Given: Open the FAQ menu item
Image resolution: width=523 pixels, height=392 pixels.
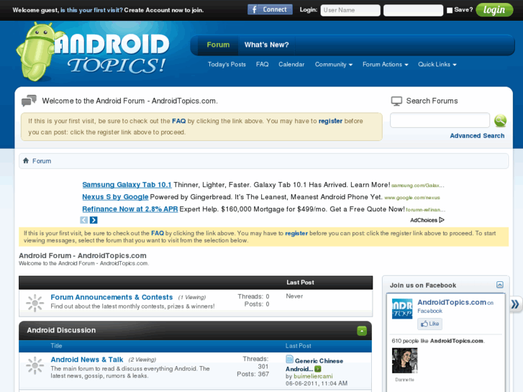Looking at the screenshot, I should tap(262, 65).
